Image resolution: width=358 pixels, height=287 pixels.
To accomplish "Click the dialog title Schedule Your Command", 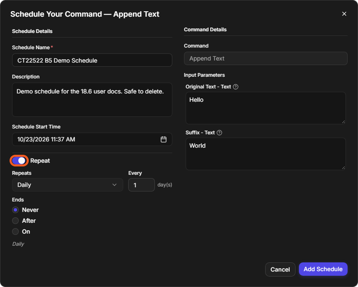I will [x=85, y=14].
